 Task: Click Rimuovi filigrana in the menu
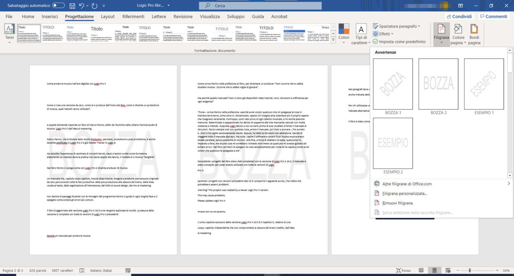coord(397,203)
